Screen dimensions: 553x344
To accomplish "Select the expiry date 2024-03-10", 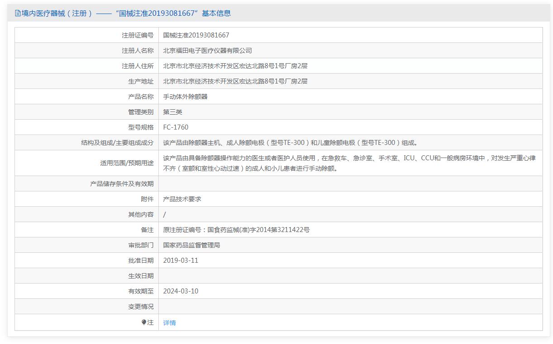I will [181, 291].
